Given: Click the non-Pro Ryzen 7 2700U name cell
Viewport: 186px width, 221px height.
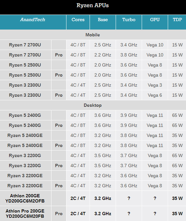Looking at the screenshot, I should (x=25, y=45).
